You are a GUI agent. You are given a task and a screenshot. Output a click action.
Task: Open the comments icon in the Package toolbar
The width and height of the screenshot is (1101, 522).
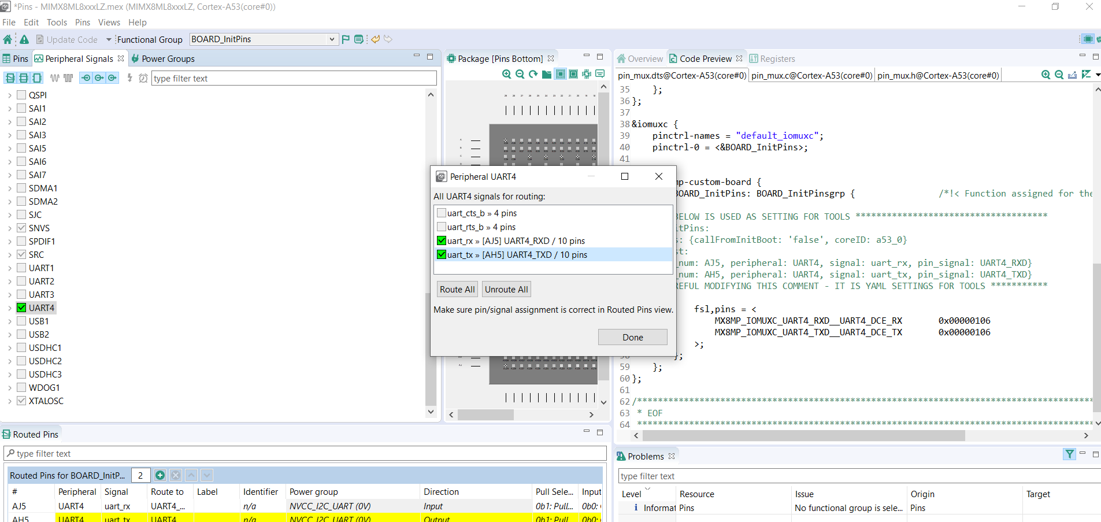click(x=600, y=74)
